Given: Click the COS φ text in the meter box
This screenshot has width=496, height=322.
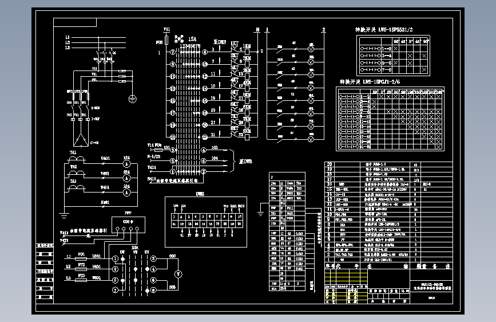Looking at the screenshot, I should coord(128,222).
